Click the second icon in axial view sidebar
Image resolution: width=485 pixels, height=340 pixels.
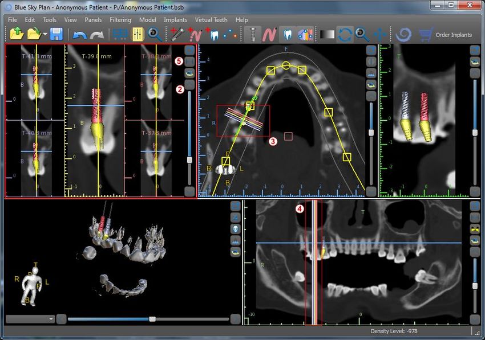371,62
